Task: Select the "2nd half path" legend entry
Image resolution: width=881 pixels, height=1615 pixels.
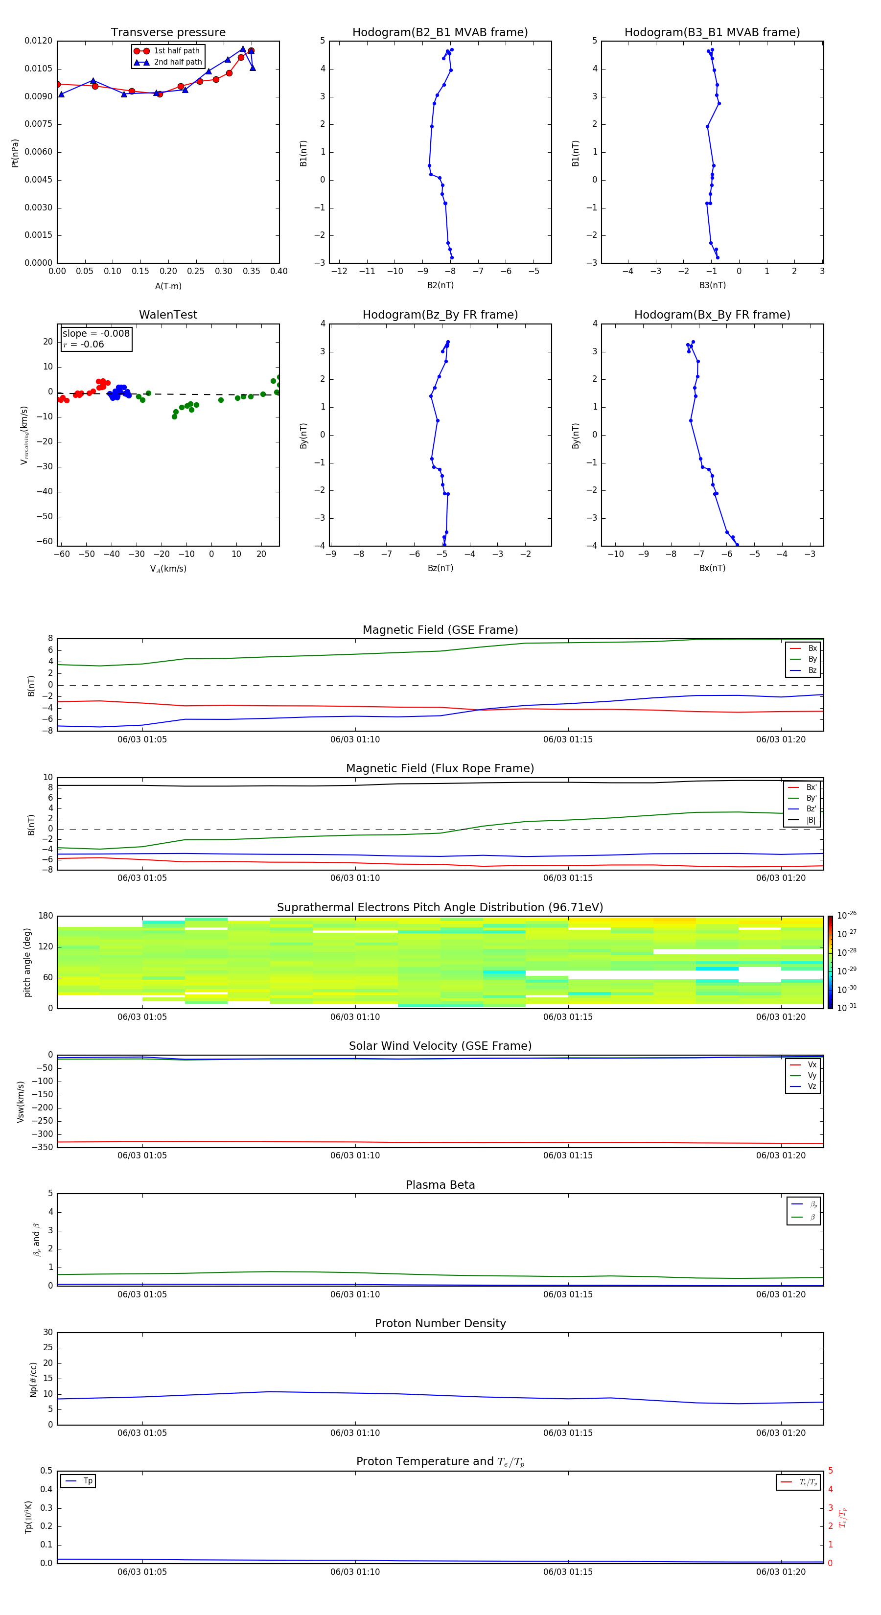Action: click(x=169, y=62)
